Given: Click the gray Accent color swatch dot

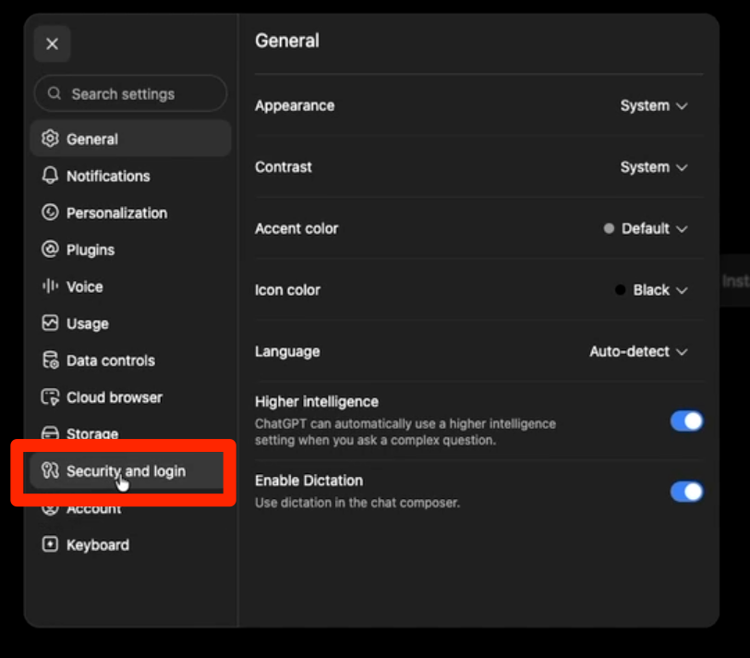Looking at the screenshot, I should click(609, 229).
